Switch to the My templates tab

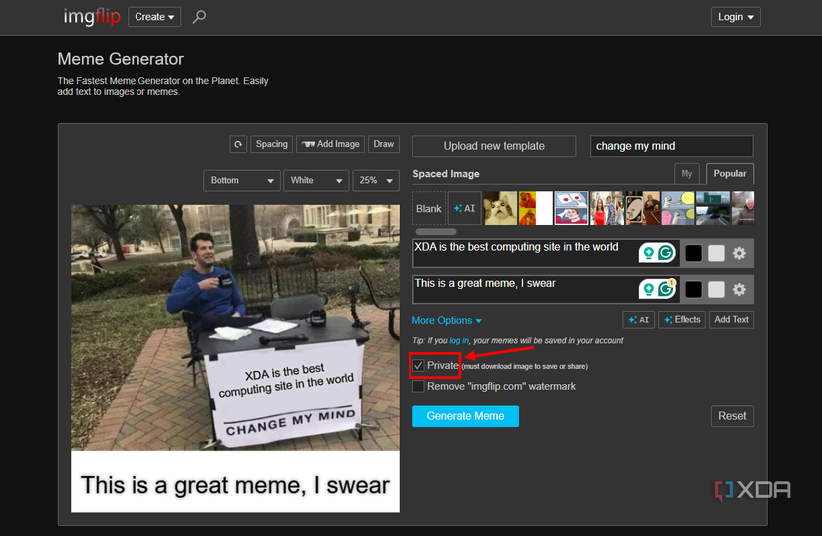click(x=686, y=174)
